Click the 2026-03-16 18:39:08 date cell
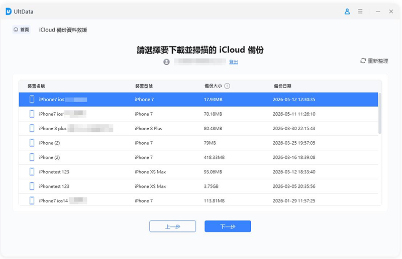This screenshot has width=402, height=259. pyautogui.click(x=294, y=157)
